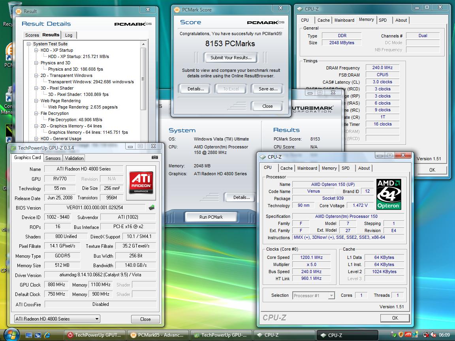Launch Internet Explorer from quick launch
This screenshot has height=341, width=455.
tap(47, 335)
